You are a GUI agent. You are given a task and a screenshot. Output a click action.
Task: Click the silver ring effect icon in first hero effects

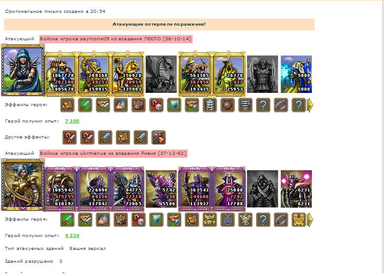281,105
